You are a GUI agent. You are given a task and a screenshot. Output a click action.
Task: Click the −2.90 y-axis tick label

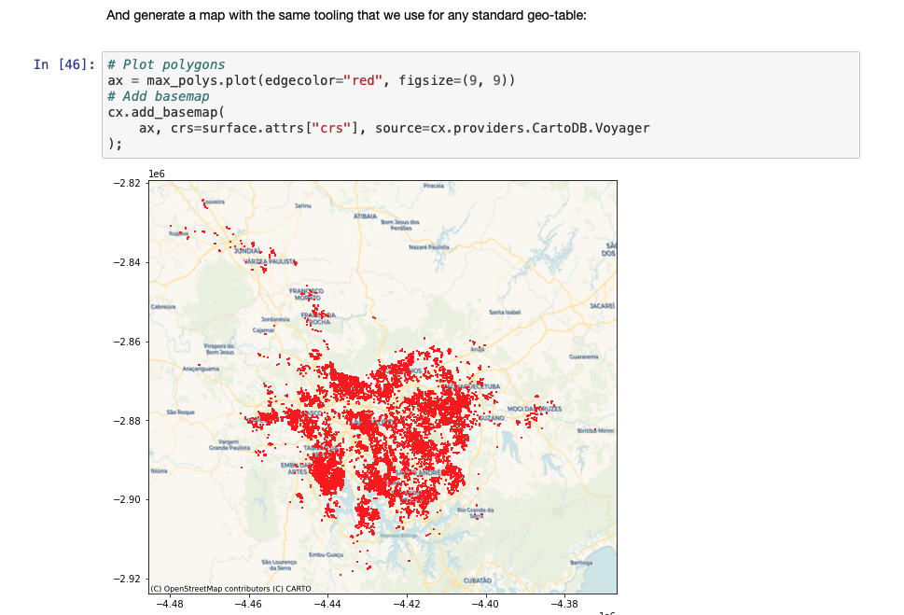point(126,499)
